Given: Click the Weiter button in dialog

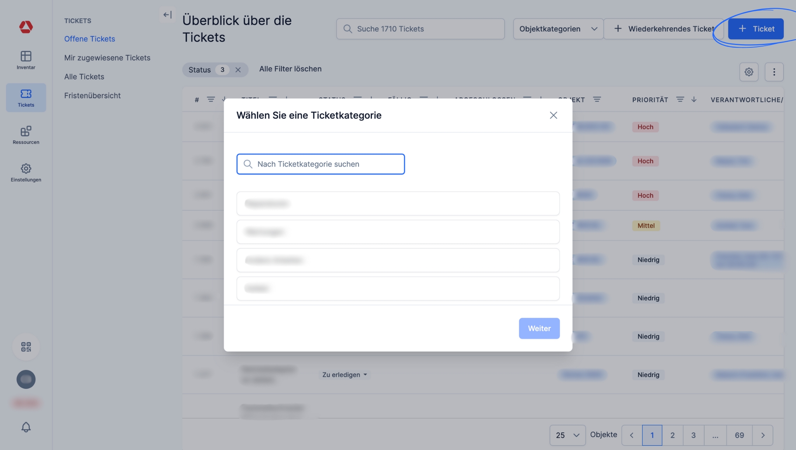Looking at the screenshot, I should (x=539, y=328).
